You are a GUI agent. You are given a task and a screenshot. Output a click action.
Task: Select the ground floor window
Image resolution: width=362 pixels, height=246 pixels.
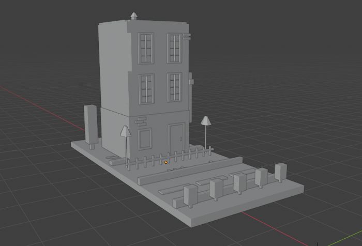pyautogui.click(x=145, y=139)
